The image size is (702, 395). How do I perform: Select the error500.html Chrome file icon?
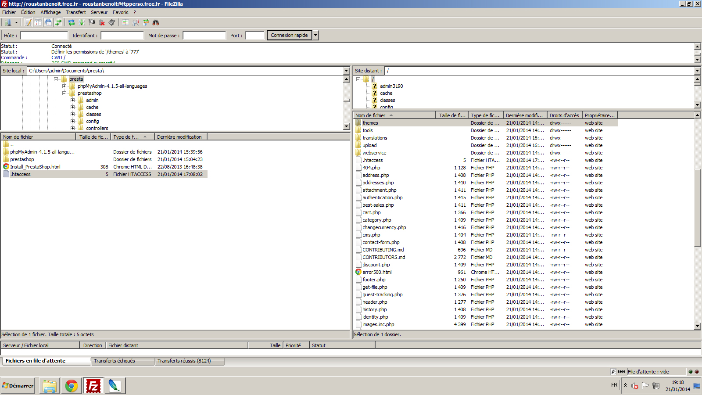tap(358, 272)
